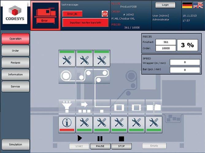
Task: Click the Wrapper speed value field
Action: [185, 62]
